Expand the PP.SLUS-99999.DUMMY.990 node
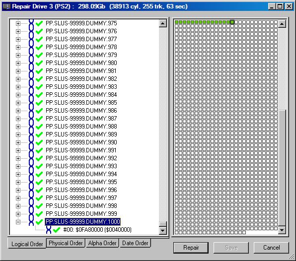Image resolution: width=296 pixels, height=261 pixels. 18,142
